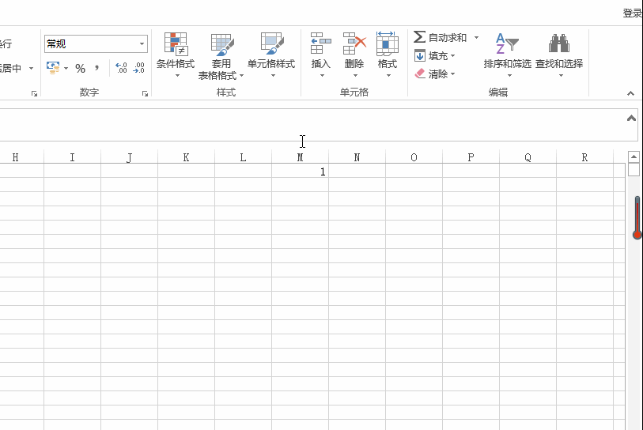
Task: Click the red thermometer slider
Action: (637, 217)
